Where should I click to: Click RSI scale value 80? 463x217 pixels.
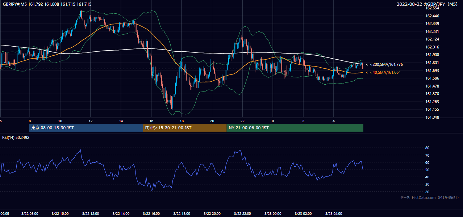pyautogui.click(x=427, y=148)
